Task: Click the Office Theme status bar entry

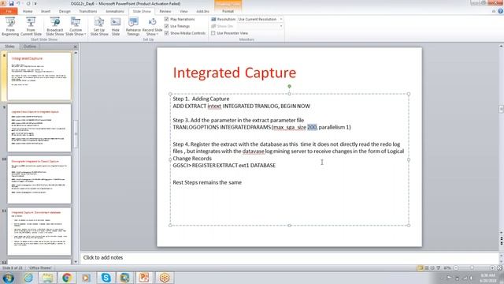Action: tap(40, 268)
